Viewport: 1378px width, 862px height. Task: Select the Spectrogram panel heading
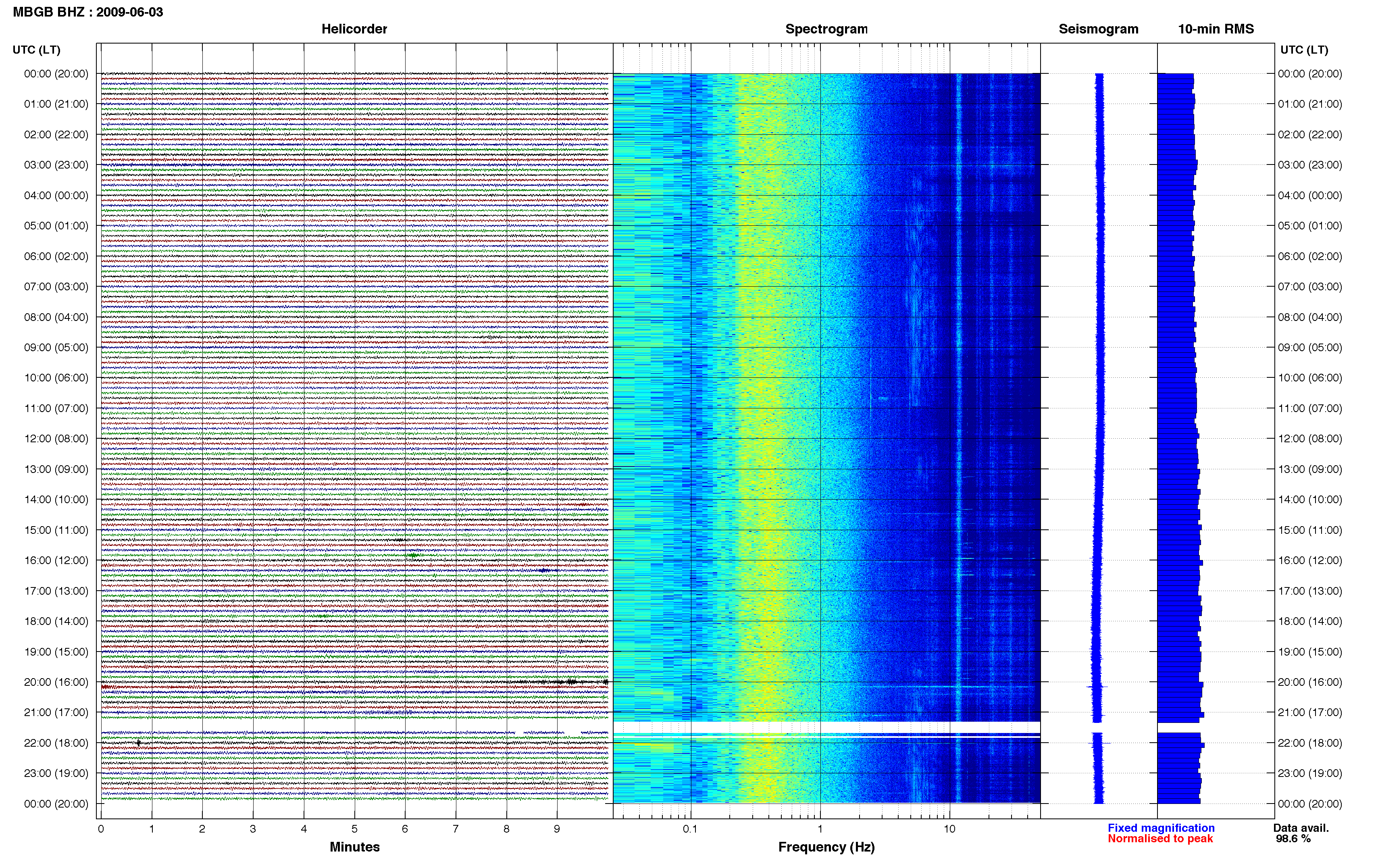click(826, 29)
